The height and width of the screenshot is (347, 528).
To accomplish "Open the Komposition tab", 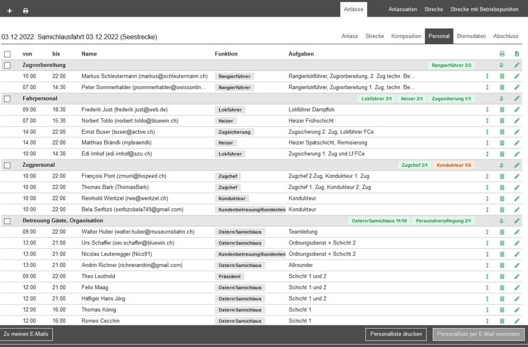I will (406, 36).
